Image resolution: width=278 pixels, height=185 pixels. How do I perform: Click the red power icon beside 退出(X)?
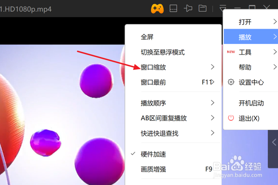(x=231, y=118)
